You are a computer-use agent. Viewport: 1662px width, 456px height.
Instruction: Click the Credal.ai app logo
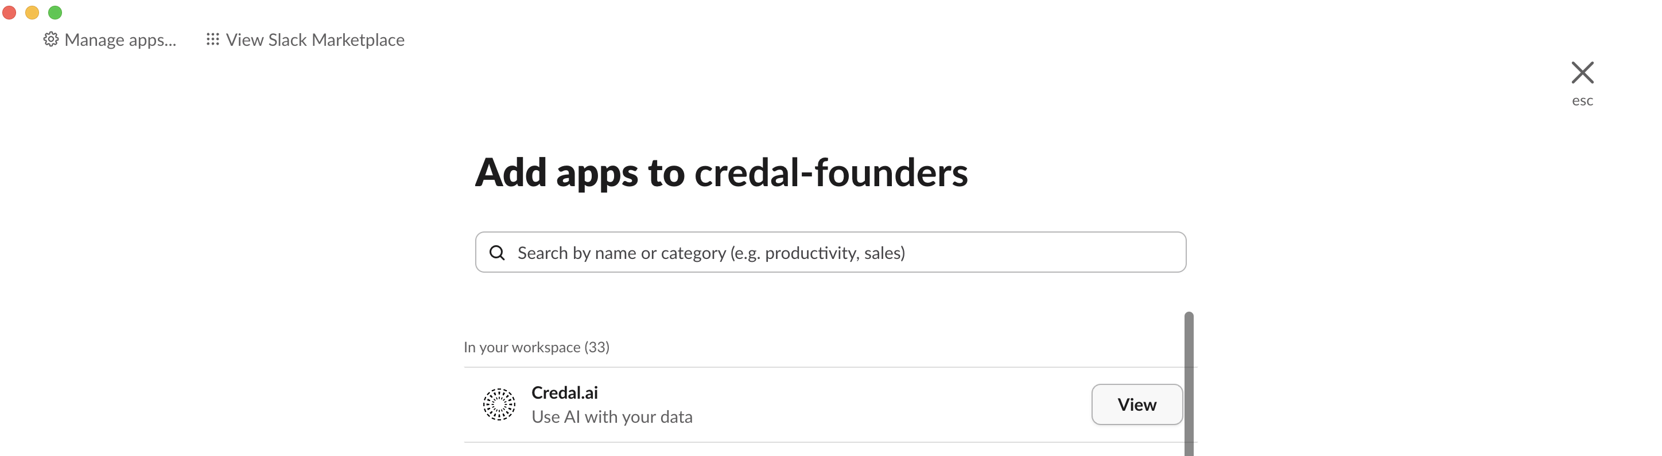click(499, 404)
